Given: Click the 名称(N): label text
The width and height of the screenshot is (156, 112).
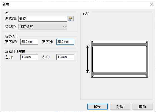Looking at the screenshot, I should click(x=11, y=19).
